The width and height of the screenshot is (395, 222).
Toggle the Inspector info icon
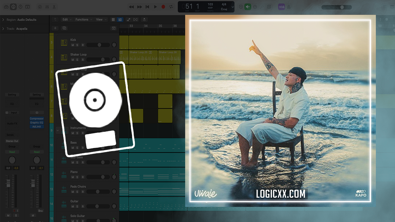pos(13,6)
